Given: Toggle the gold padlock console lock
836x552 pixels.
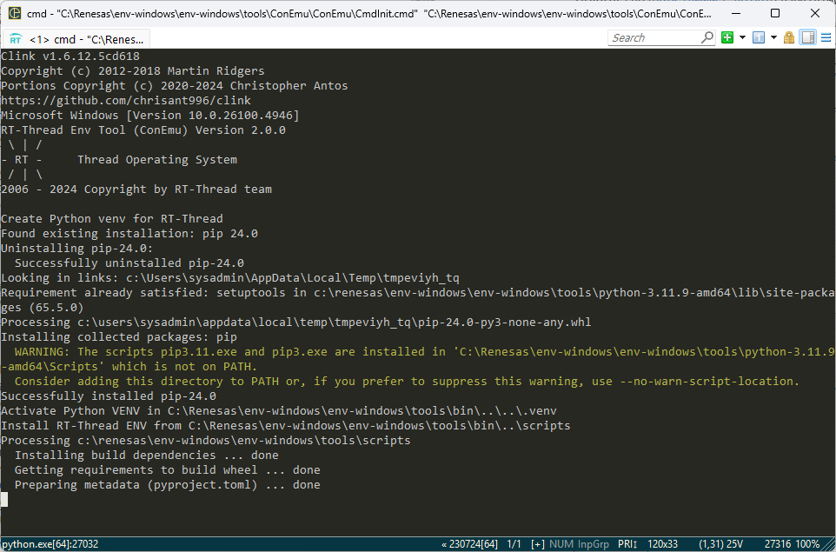Looking at the screenshot, I should [x=789, y=37].
